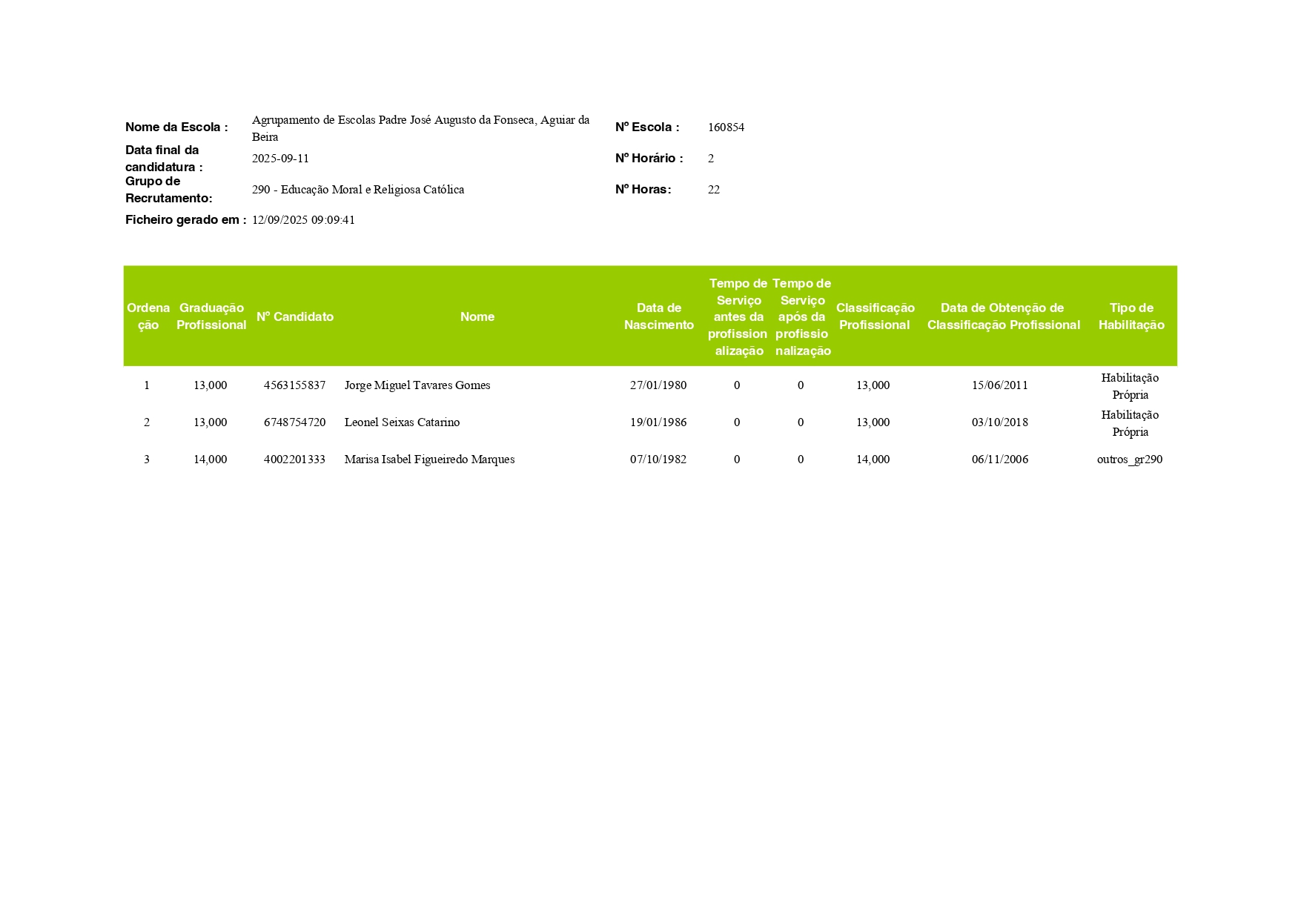1301x919 pixels.
Task: Click the 'Ficheiro gerado em :' label
Action: click(185, 220)
